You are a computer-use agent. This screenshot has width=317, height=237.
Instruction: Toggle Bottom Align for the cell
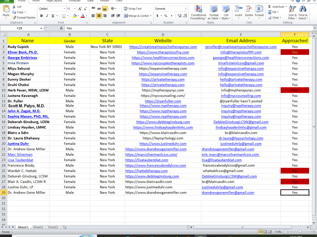(x=105, y=9)
